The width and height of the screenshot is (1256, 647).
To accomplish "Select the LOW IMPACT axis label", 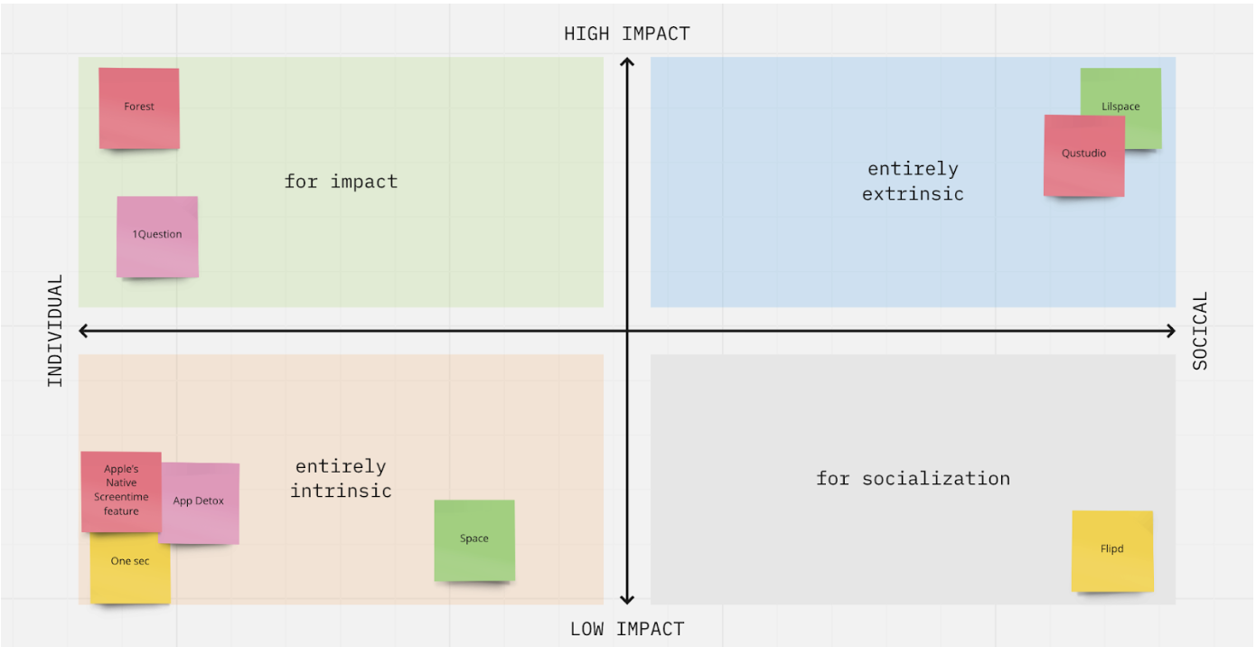I will [626, 629].
